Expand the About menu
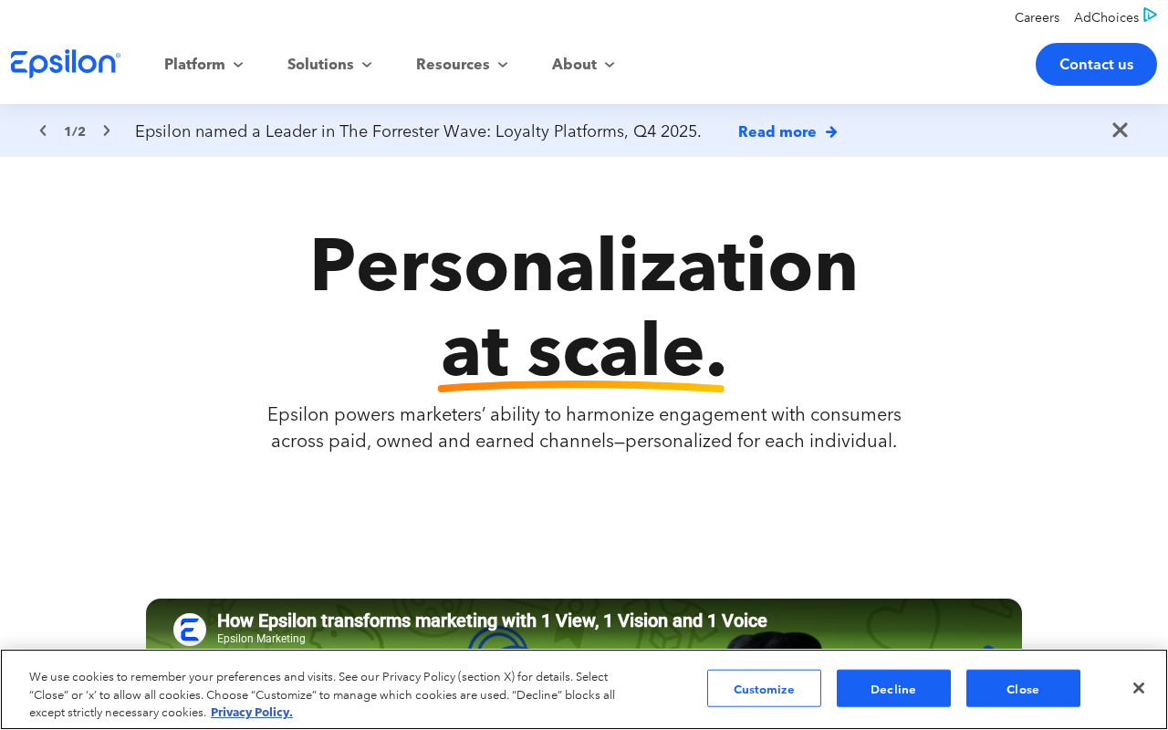The image size is (1168, 730). click(583, 64)
